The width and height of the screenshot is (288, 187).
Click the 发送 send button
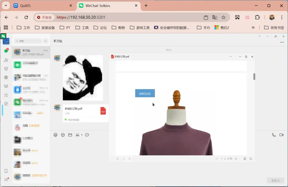pos(275,180)
